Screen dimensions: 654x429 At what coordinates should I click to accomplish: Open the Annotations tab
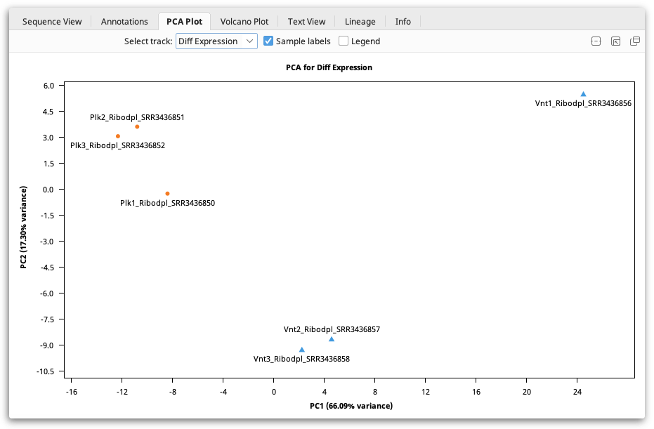pyautogui.click(x=124, y=22)
